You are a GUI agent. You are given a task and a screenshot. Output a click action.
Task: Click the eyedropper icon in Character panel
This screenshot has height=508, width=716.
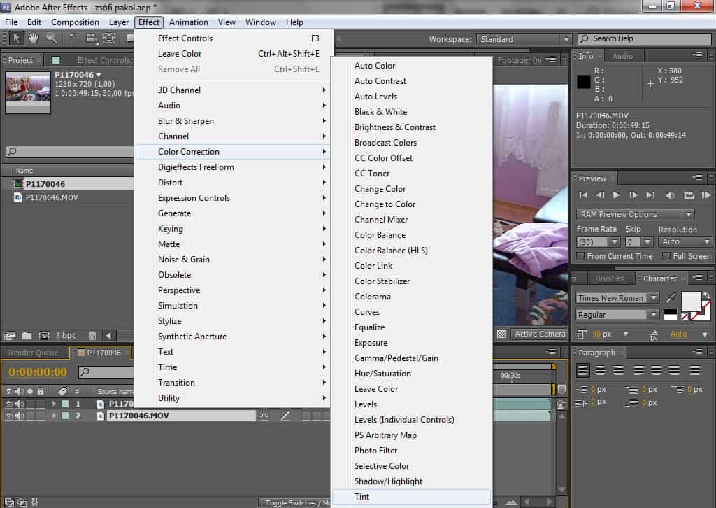pos(671,297)
